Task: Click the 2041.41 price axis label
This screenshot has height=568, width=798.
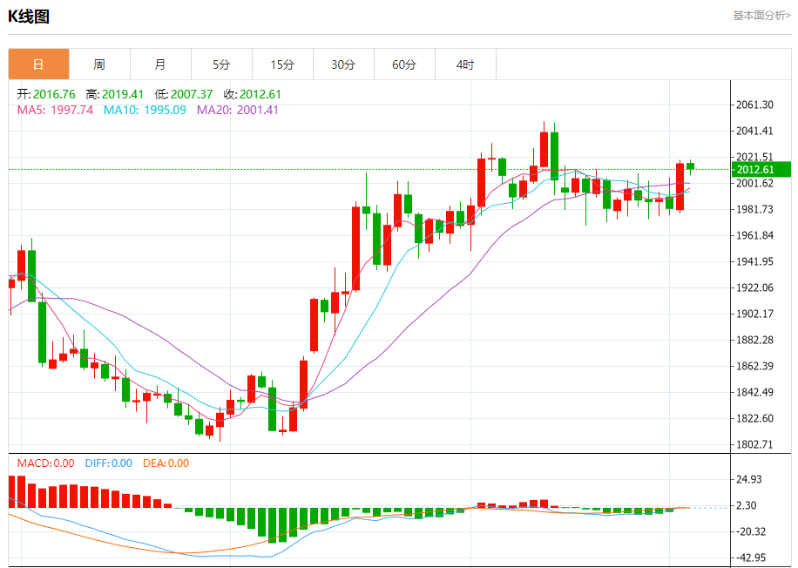Action: point(754,131)
